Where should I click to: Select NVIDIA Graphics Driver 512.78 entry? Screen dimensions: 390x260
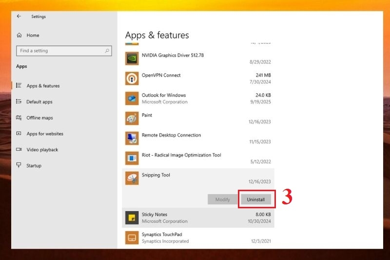coord(198,59)
